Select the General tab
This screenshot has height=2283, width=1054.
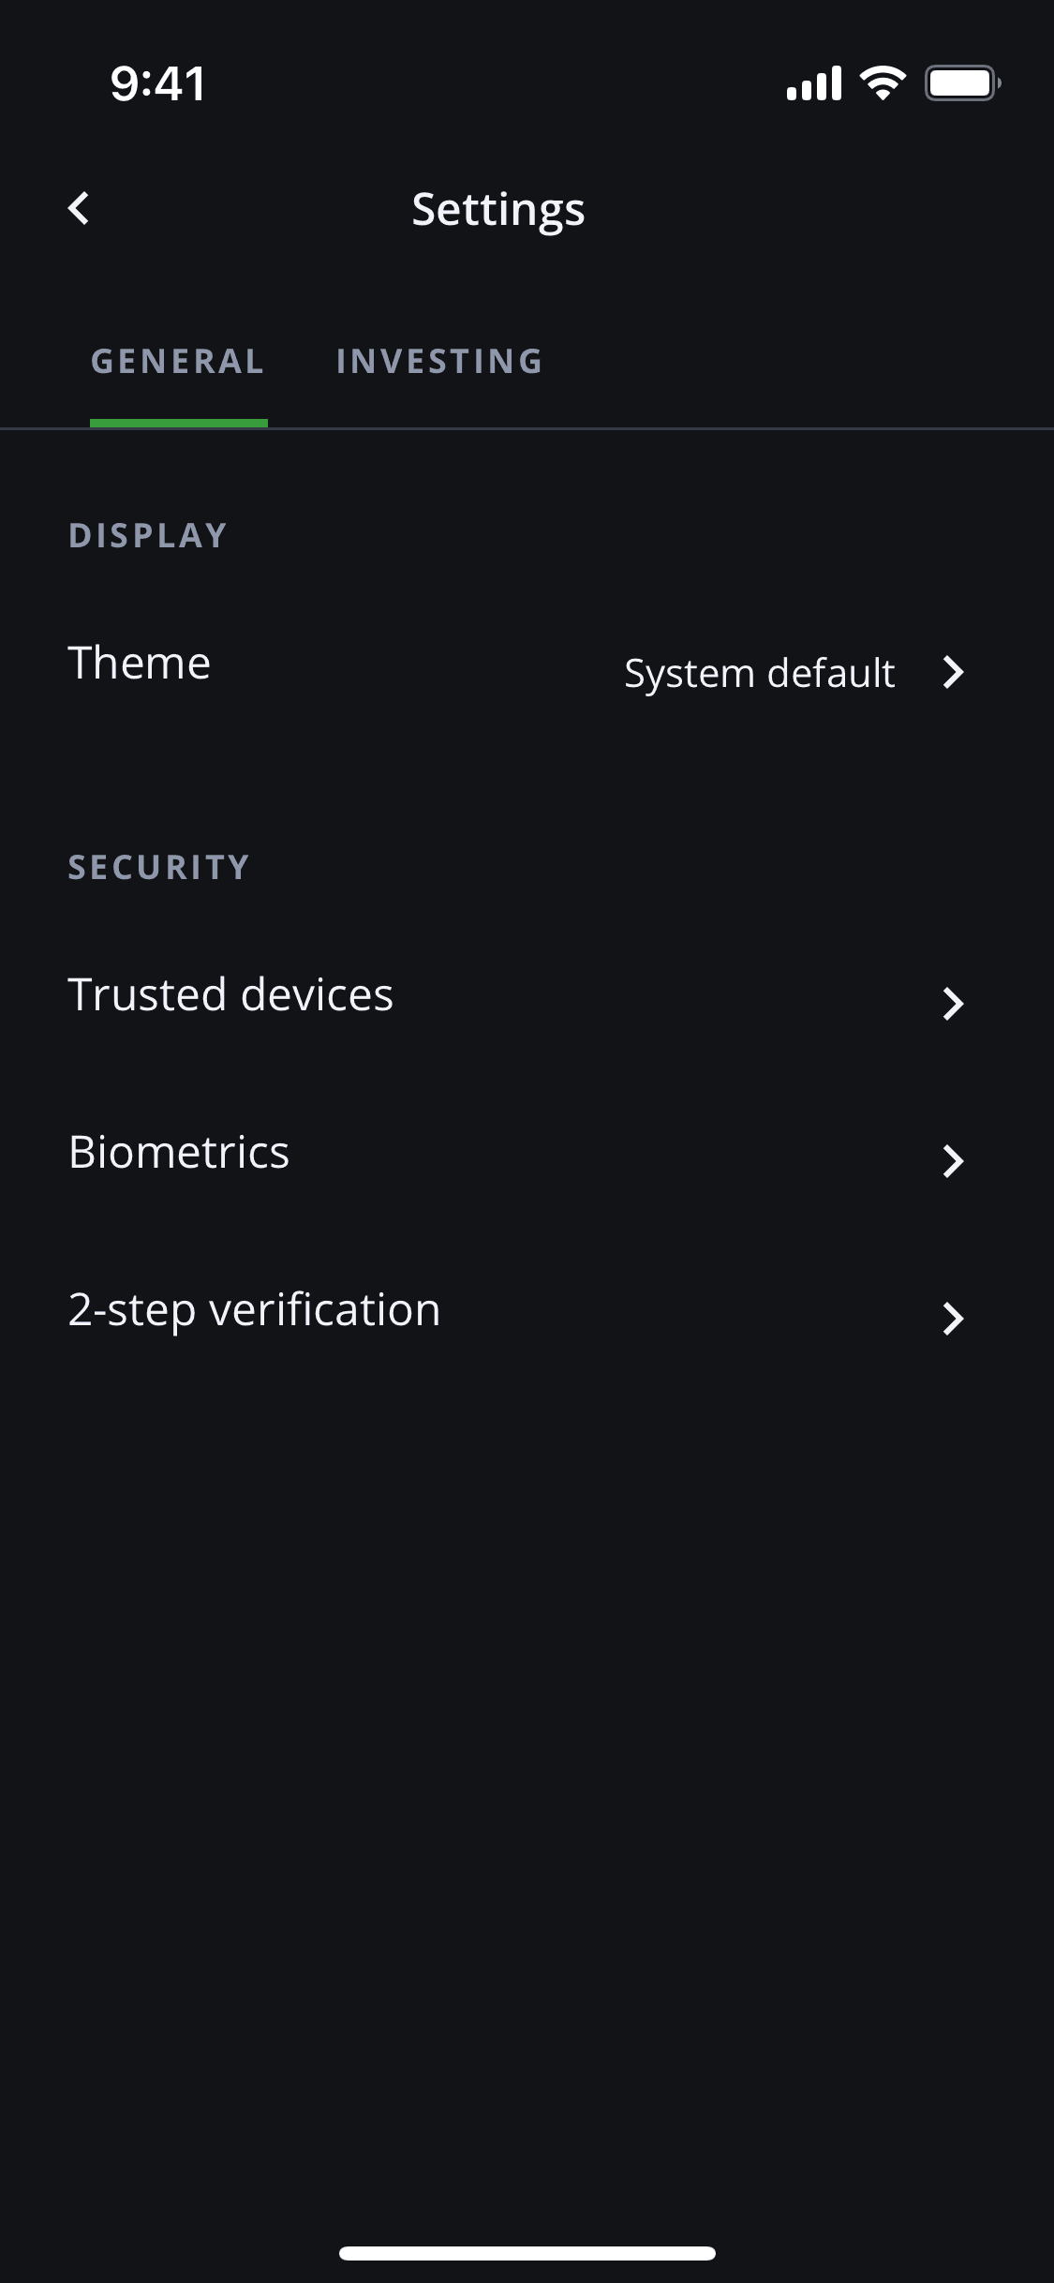[178, 362]
